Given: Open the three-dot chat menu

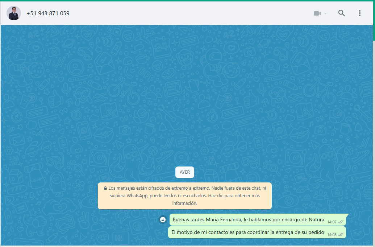Looking at the screenshot, I should [x=359, y=13].
